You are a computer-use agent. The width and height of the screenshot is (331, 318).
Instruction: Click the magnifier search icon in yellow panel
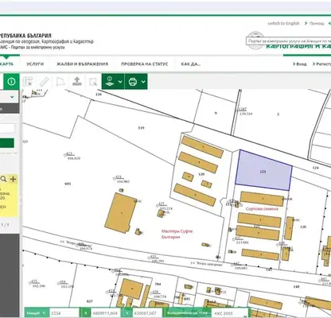pos(3,179)
